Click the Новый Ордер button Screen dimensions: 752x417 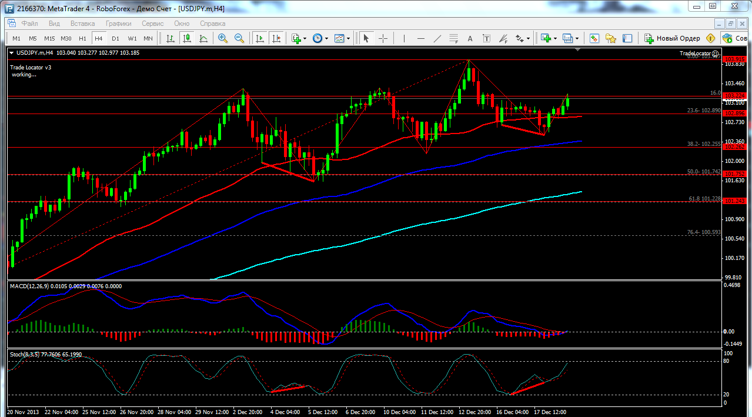coord(672,38)
